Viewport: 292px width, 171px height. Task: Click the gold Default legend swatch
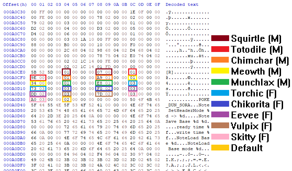(x=220, y=148)
